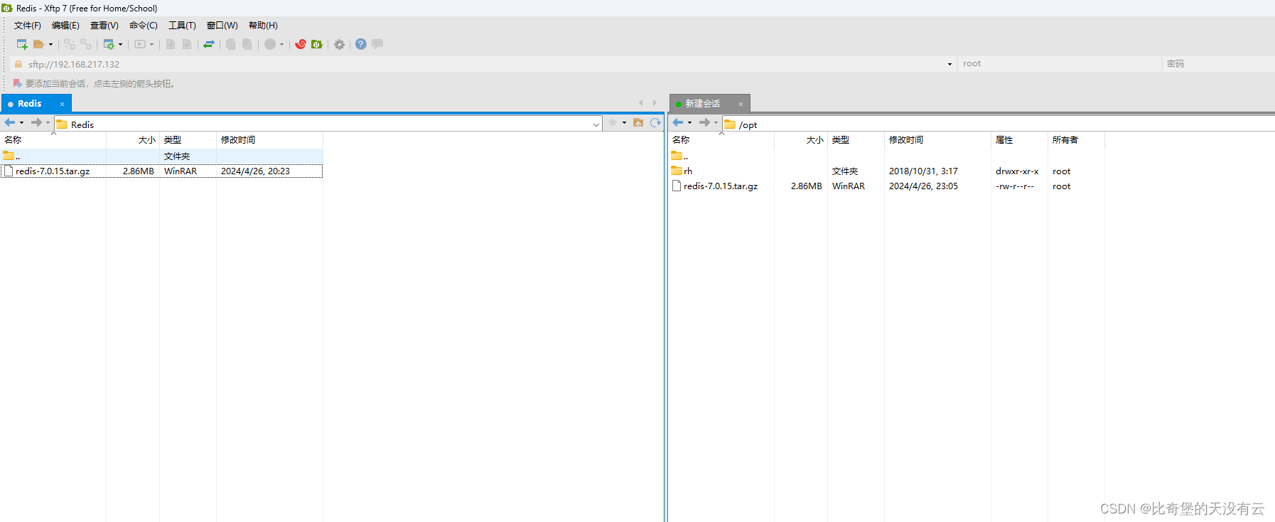Click the green Xftp launcher icon
This screenshot has width=1275, height=522.
[x=317, y=44]
